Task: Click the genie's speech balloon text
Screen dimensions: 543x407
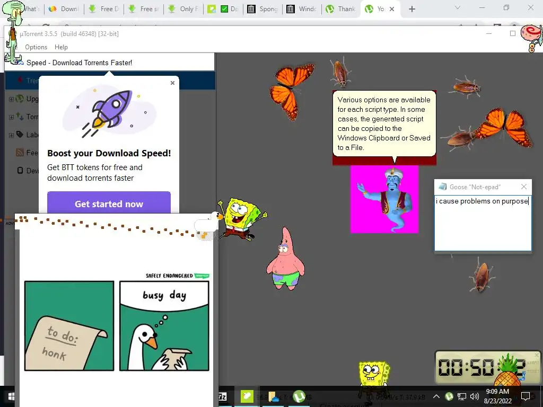Action: [x=384, y=123]
